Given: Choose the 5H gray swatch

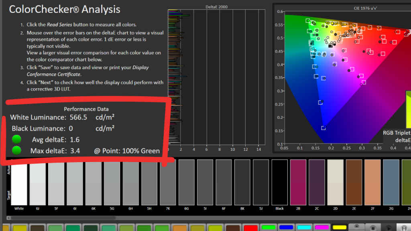Looking at the screenshot, I should [x=149, y=182].
